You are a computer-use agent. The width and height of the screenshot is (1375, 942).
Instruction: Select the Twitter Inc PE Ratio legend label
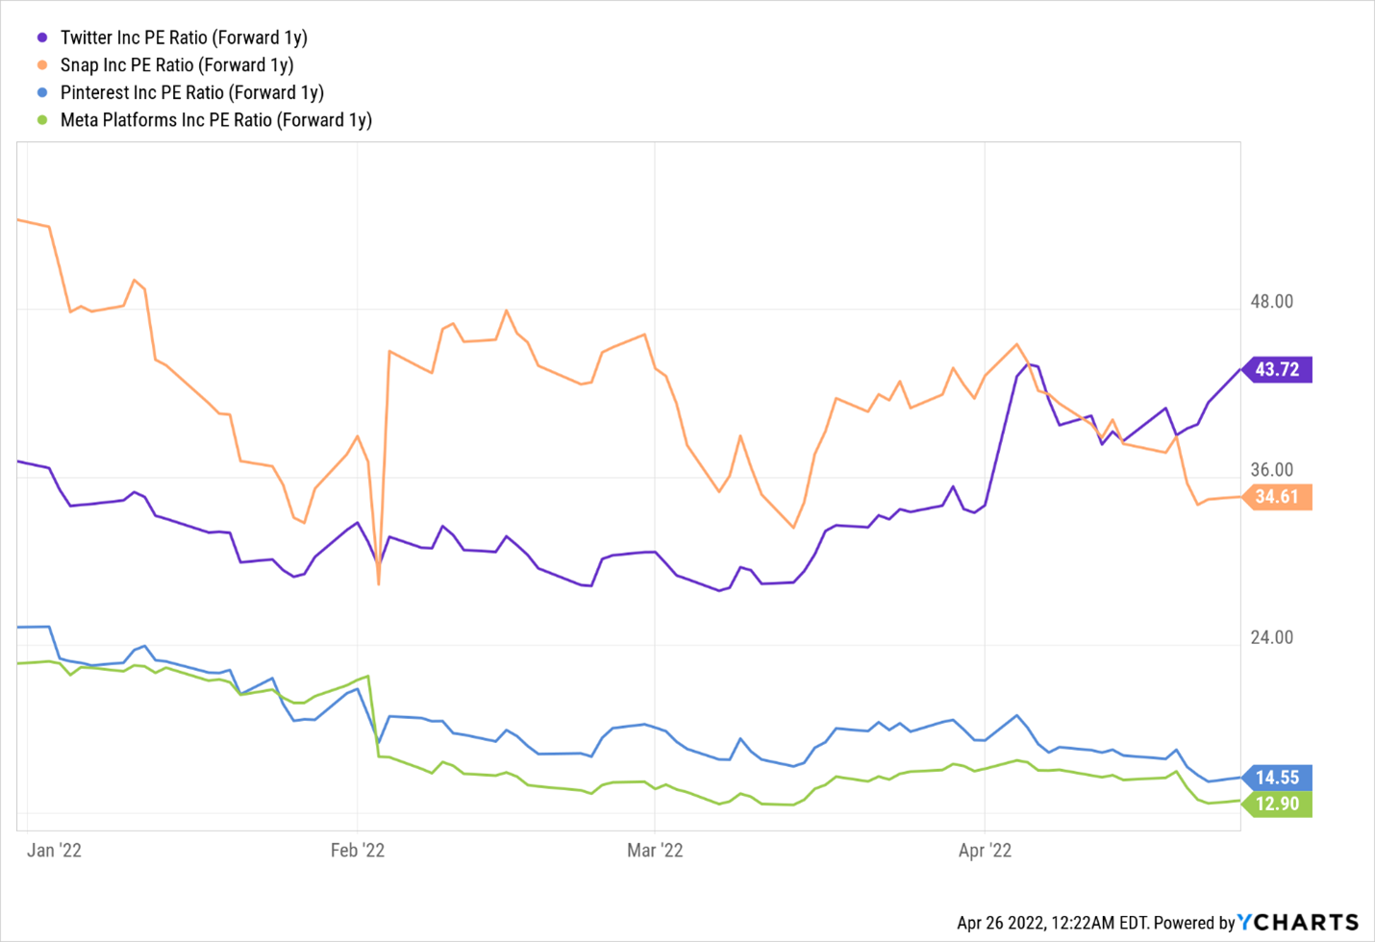184,37
